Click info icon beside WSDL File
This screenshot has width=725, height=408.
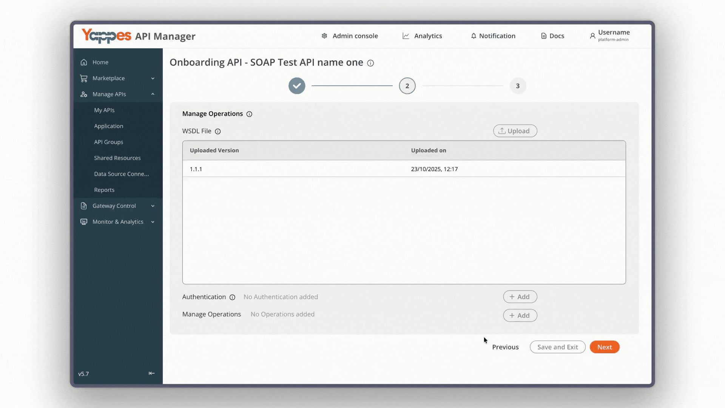click(218, 131)
